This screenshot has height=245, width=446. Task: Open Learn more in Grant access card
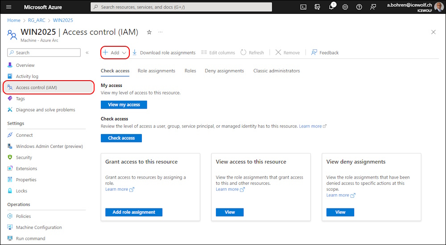tap(120, 189)
